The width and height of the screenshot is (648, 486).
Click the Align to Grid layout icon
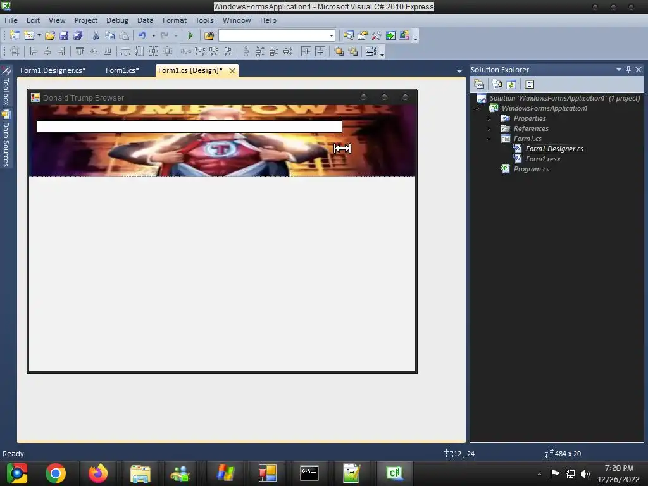[x=15, y=51]
